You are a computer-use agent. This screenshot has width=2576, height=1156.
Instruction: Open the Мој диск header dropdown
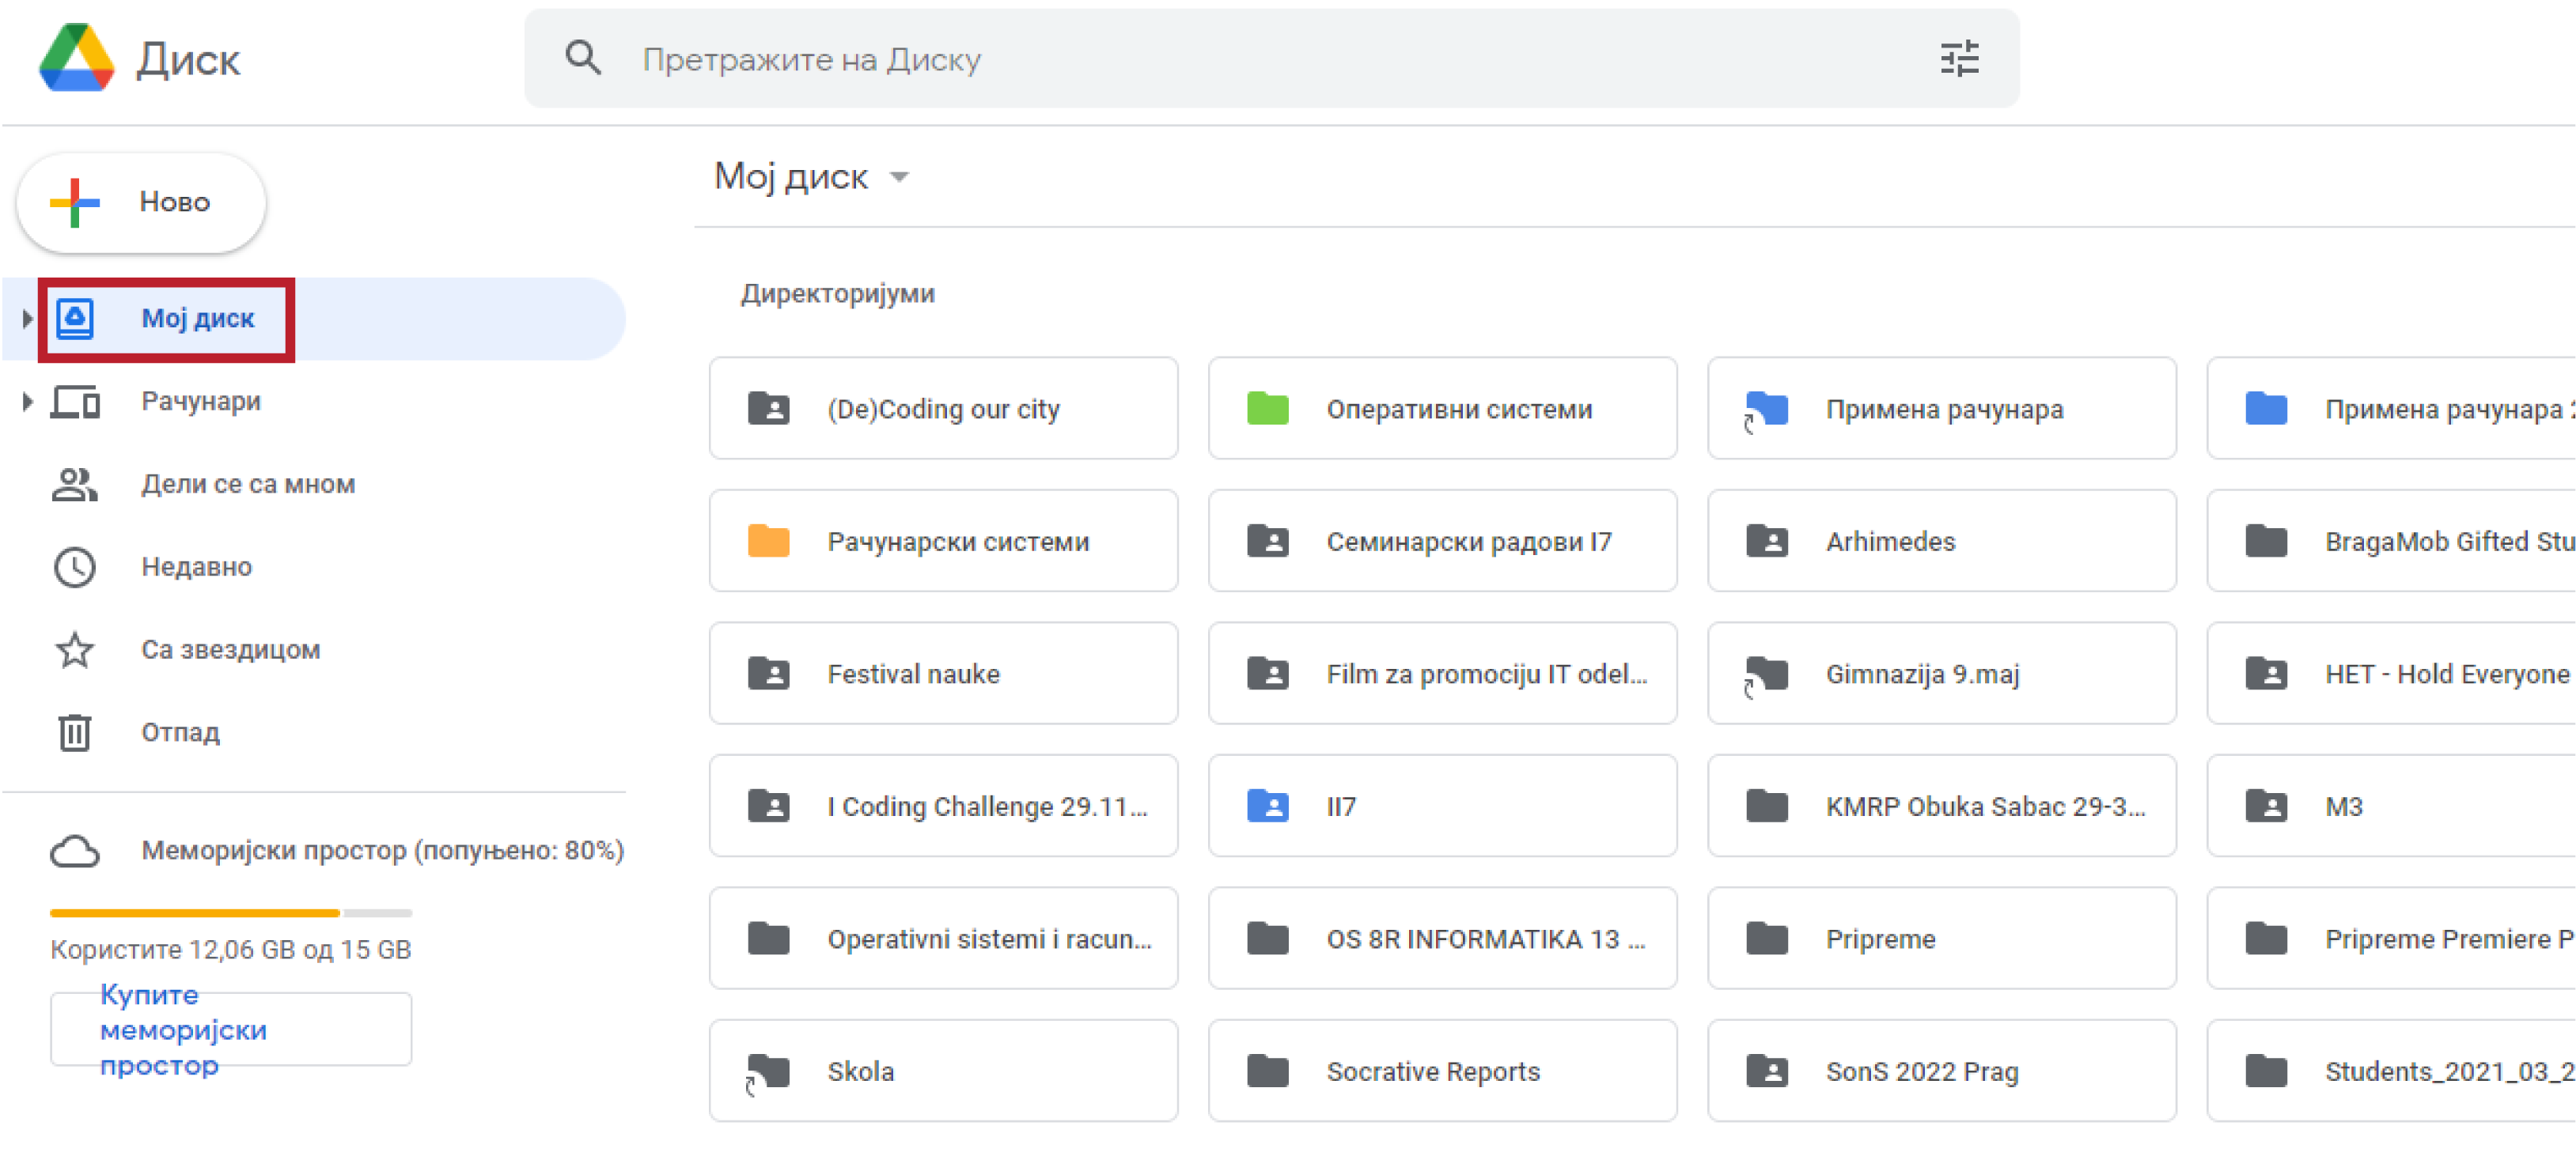[x=899, y=178]
